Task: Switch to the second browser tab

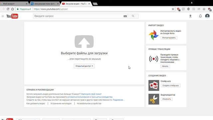Action: click(x=45, y=4)
